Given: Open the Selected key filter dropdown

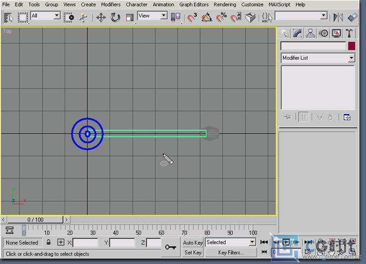Looking at the screenshot, I should tap(252, 242).
